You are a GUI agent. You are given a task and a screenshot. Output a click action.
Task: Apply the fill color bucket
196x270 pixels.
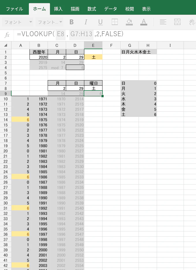(x=129, y=22)
